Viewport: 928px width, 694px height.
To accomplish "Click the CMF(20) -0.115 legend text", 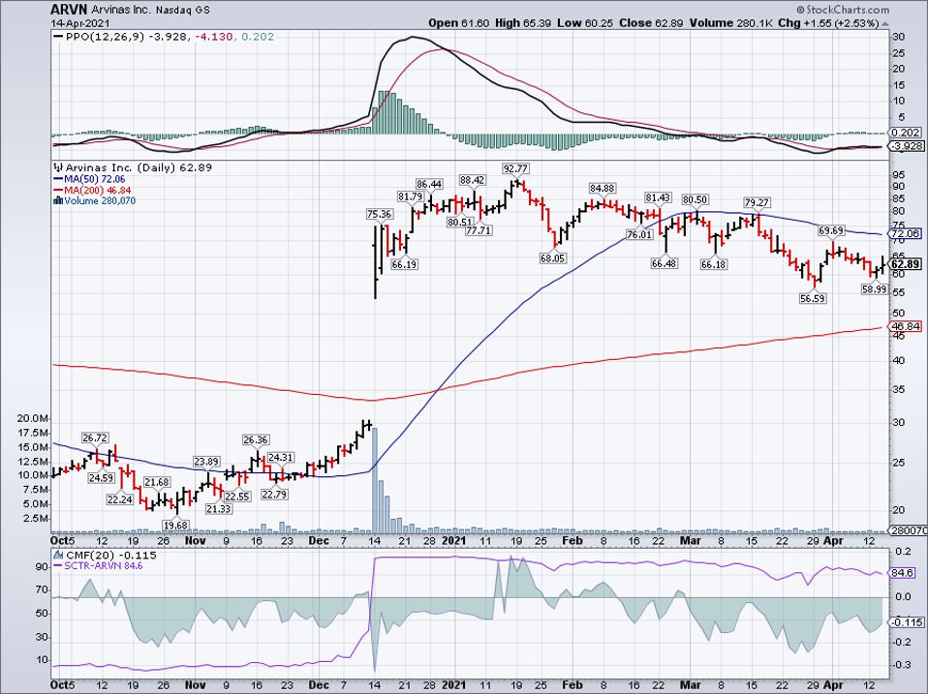I will [x=110, y=556].
